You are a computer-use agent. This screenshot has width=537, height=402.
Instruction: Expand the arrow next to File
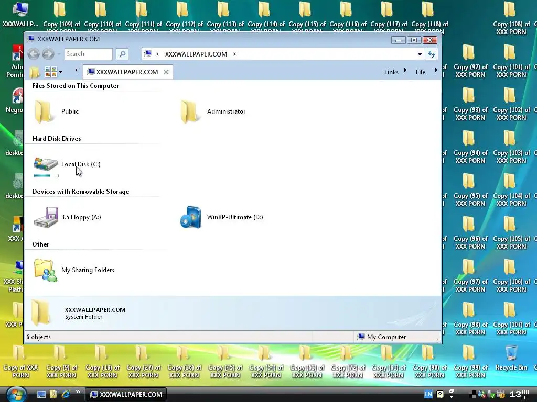[x=436, y=70]
